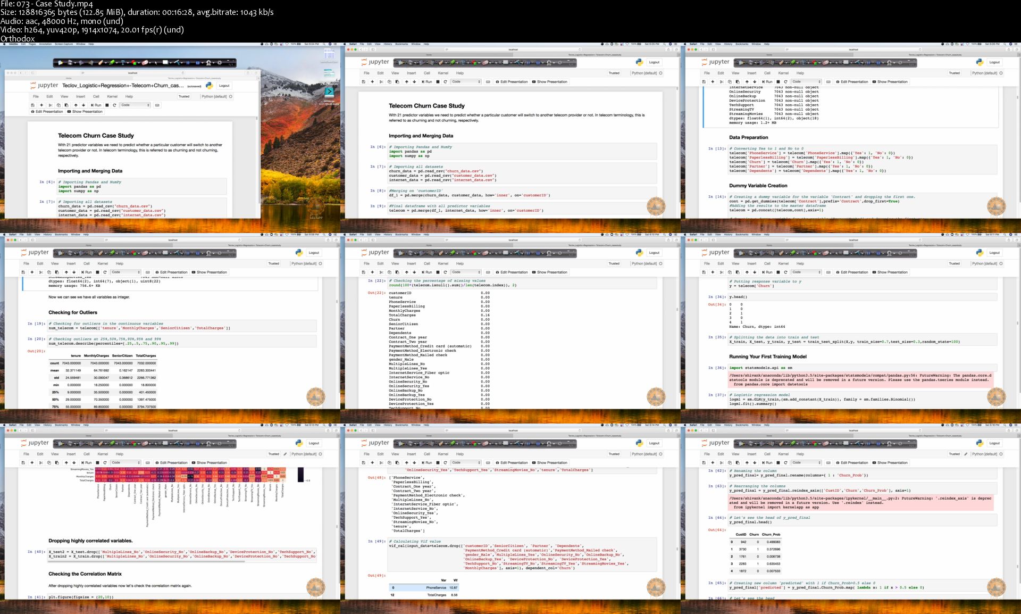Open the Annotation menu in the Ink2Go macOS menu bar
The width and height of the screenshot is (1021, 614).
coord(45,44)
